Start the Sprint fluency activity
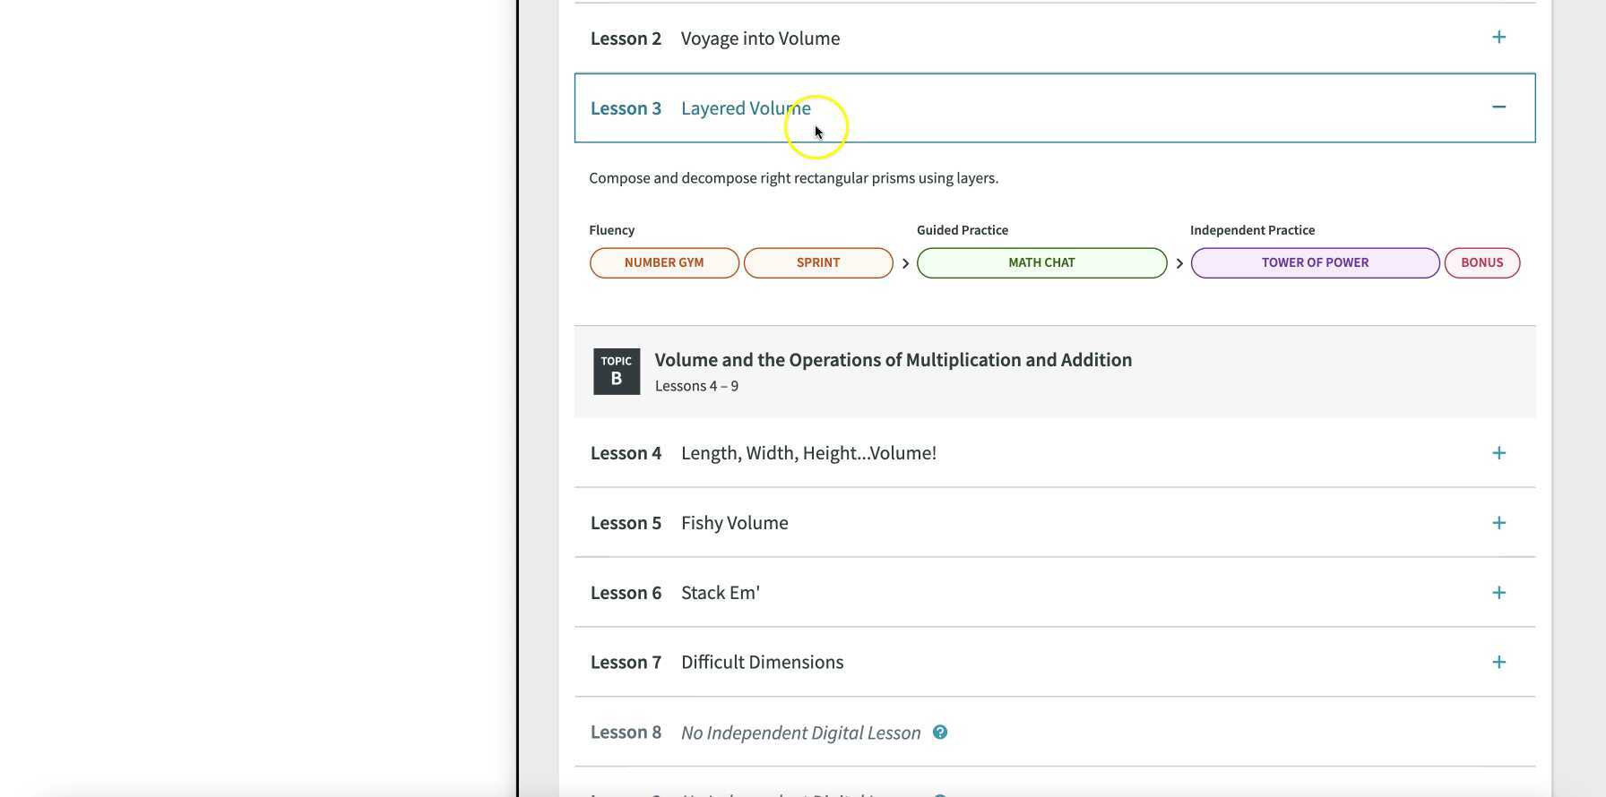This screenshot has width=1606, height=797. [818, 263]
